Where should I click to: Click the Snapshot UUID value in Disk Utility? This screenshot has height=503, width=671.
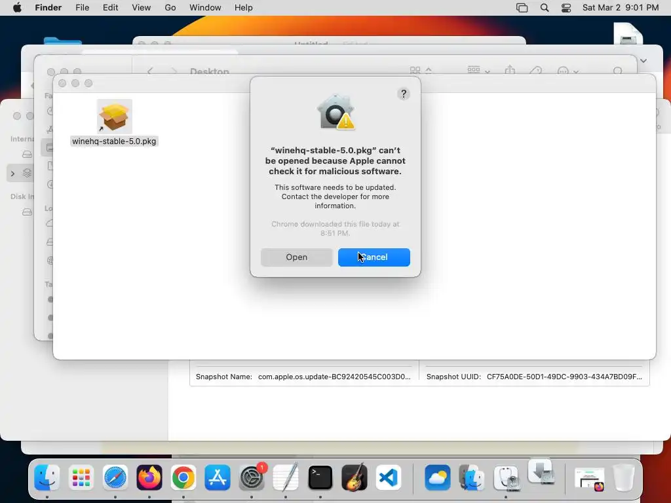point(564,377)
